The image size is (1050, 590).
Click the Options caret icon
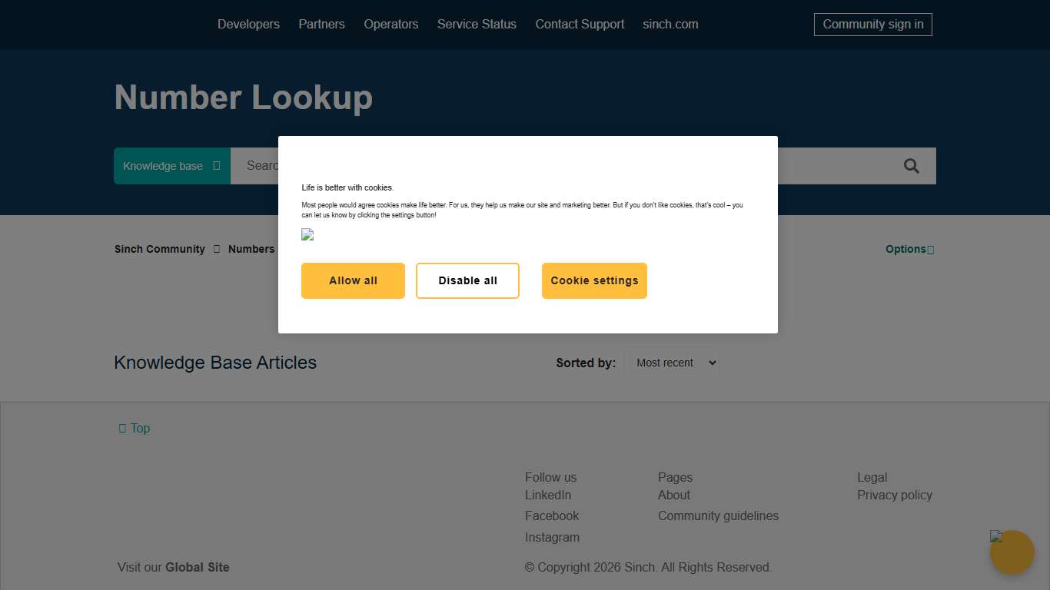coord(929,249)
